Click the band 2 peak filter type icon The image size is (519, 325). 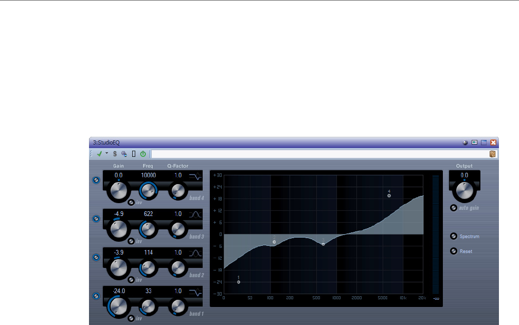click(x=195, y=253)
